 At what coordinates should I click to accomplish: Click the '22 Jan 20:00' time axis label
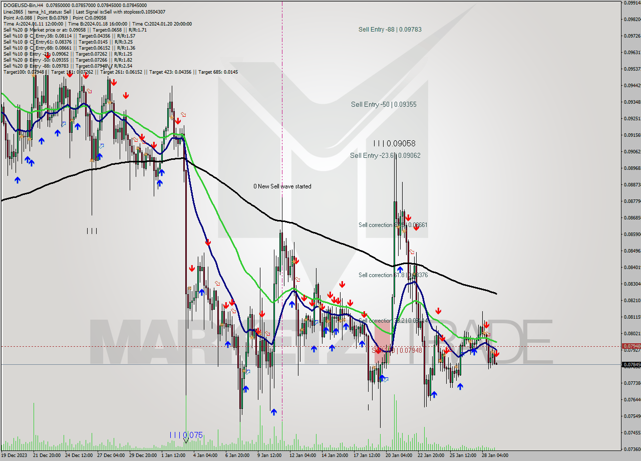click(x=431, y=455)
